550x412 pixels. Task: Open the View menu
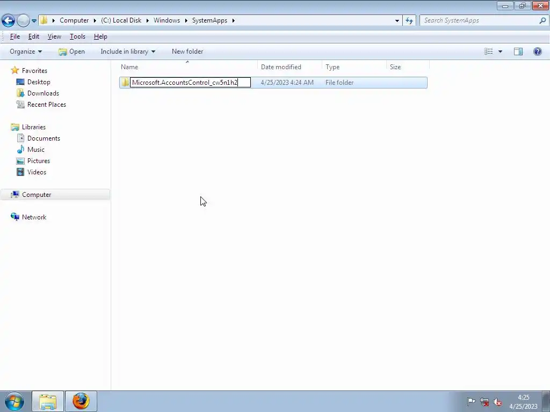[x=54, y=36]
